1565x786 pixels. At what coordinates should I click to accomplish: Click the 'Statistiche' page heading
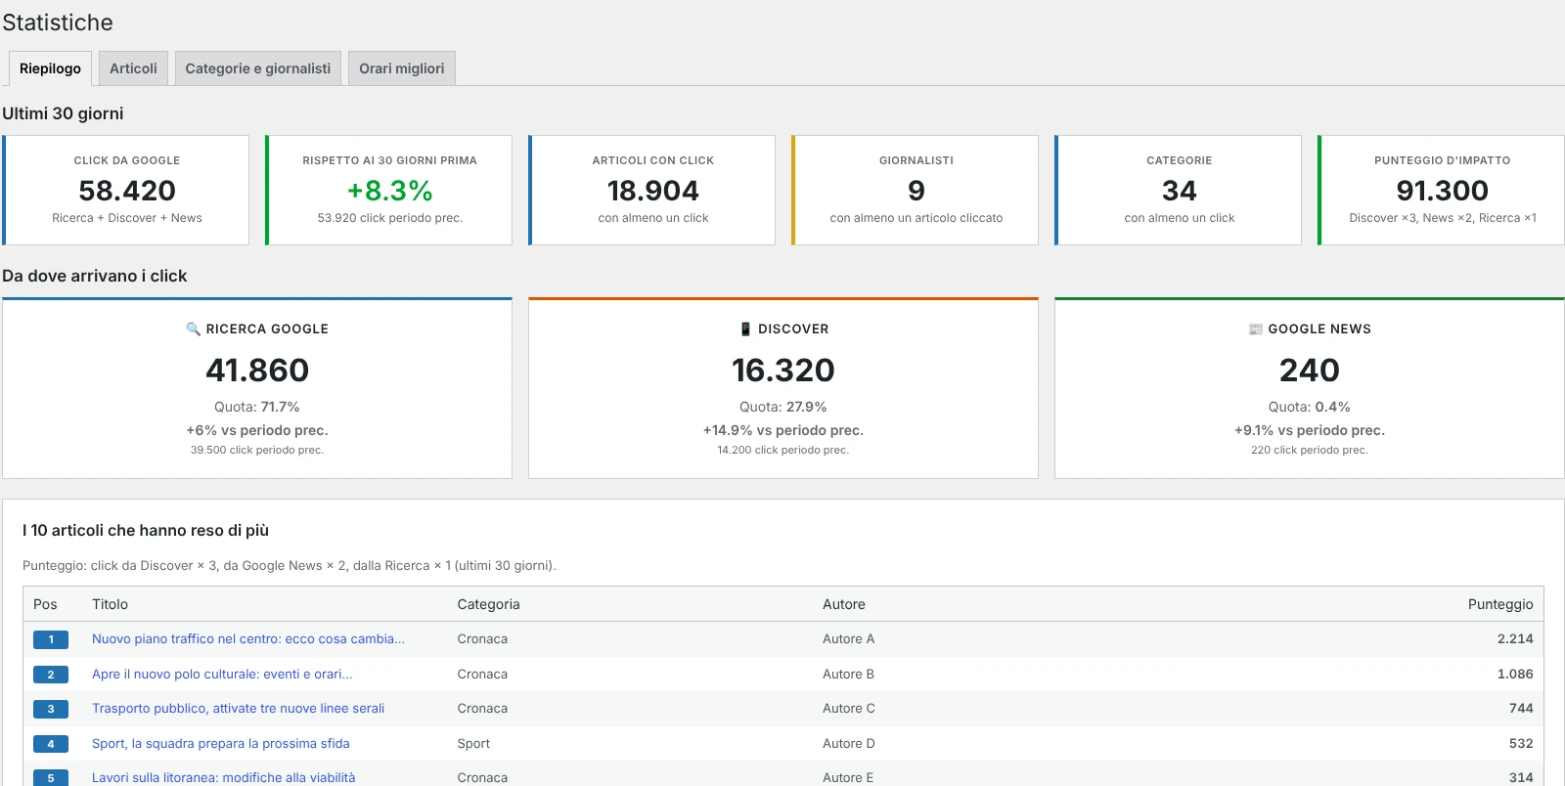[58, 22]
